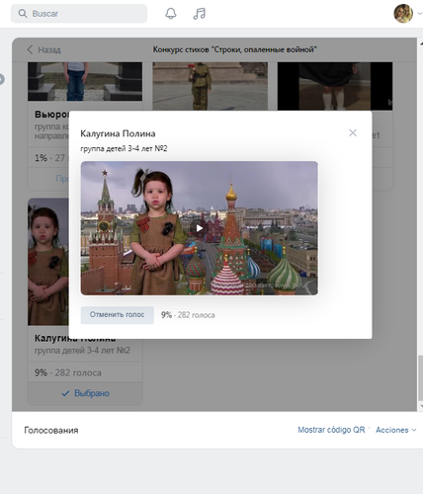This screenshot has width=423, height=494.
Task: Click the Отменить голос button
Action: (118, 315)
